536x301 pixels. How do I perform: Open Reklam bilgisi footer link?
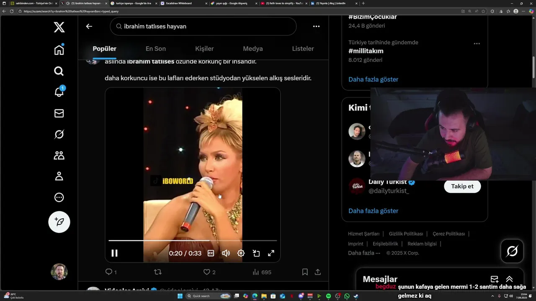(422, 244)
